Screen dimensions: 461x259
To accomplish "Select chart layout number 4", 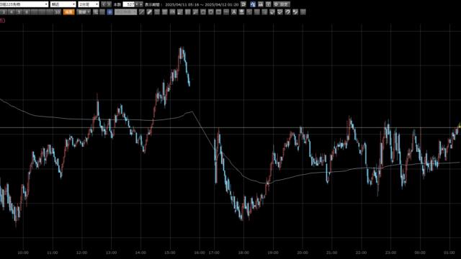I will point(12,12).
